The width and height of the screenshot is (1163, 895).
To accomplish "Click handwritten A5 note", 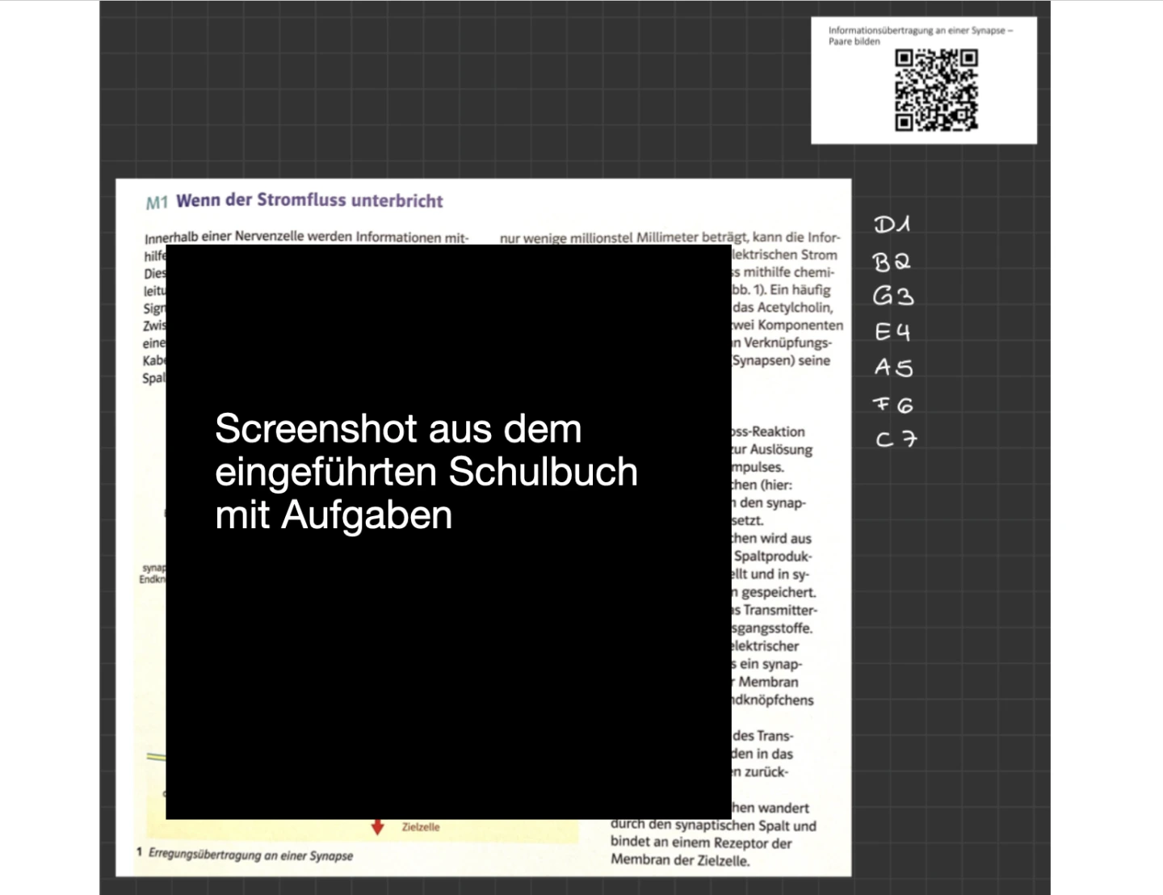I will tap(893, 368).
